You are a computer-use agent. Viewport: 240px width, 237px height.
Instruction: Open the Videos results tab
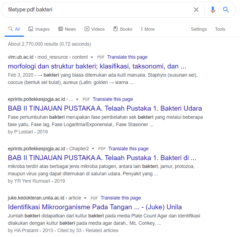coord(95,29)
